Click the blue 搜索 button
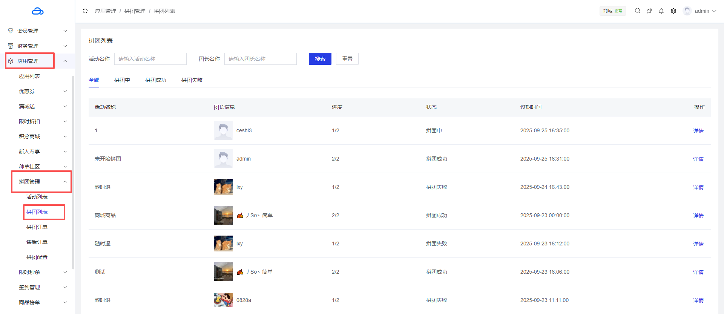Viewport: 724px width, 314px height. click(x=320, y=59)
